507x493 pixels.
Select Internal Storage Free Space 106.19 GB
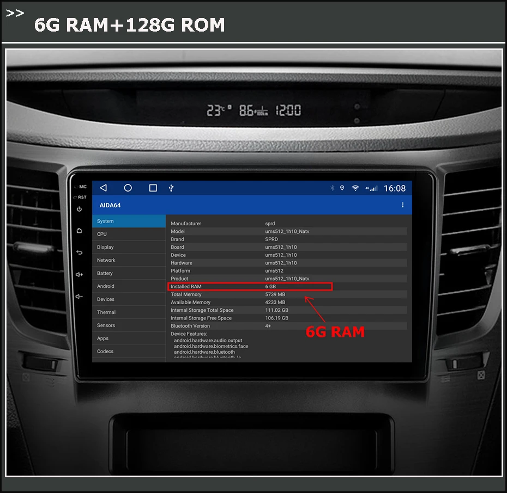[277, 318]
